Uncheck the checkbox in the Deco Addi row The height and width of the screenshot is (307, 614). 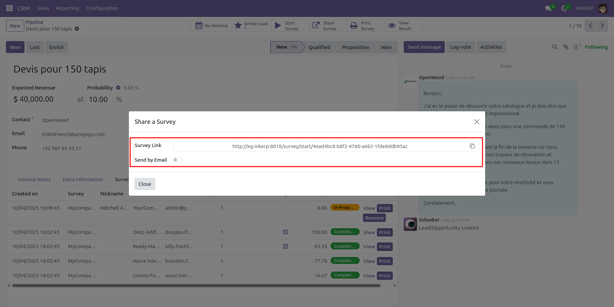tap(285, 232)
